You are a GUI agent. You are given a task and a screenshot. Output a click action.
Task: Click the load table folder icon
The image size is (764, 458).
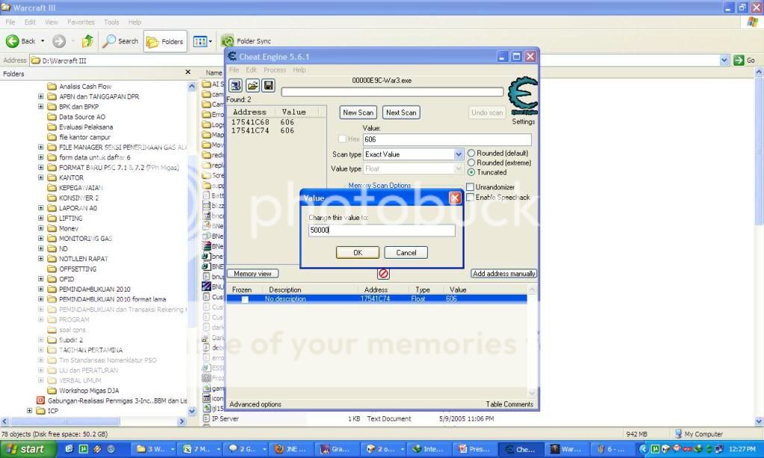252,86
